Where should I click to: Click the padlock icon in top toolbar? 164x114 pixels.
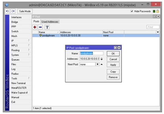click(x=158, y=11)
